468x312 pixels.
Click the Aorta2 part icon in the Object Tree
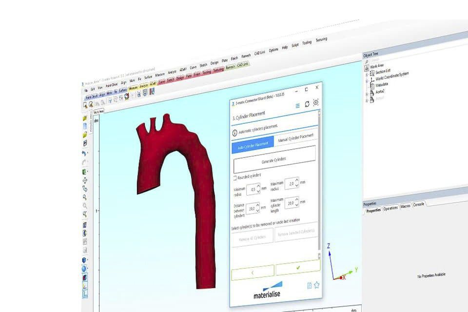tap(372, 92)
